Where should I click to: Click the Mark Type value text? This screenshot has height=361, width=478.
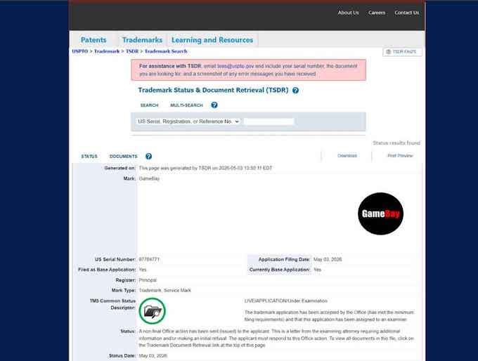pos(165,290)
